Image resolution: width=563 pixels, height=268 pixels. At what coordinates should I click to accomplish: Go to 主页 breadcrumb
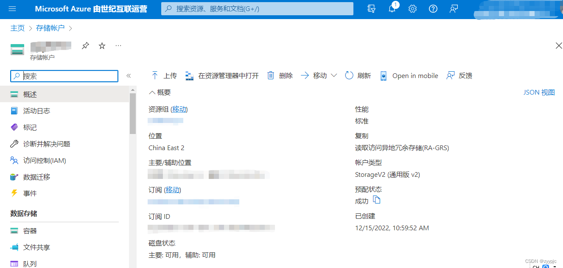click(x=18, y=28)
